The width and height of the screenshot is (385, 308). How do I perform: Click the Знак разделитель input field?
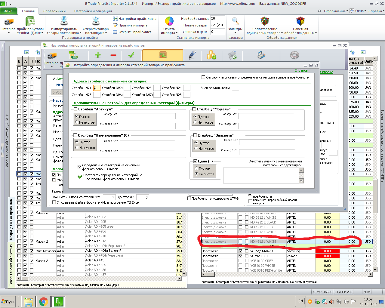[x=236, y=88]
